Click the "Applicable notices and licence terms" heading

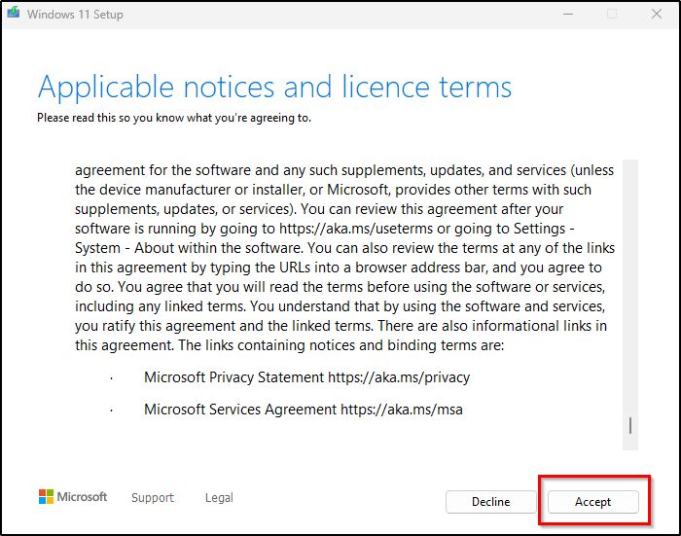pos(274,88)
